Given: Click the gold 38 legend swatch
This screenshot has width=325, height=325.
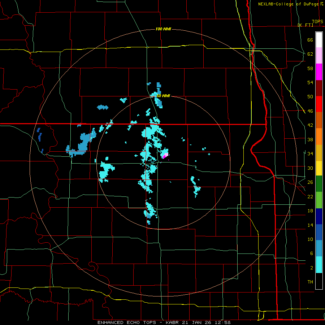Looking at the screenshot, I should 319,153.
